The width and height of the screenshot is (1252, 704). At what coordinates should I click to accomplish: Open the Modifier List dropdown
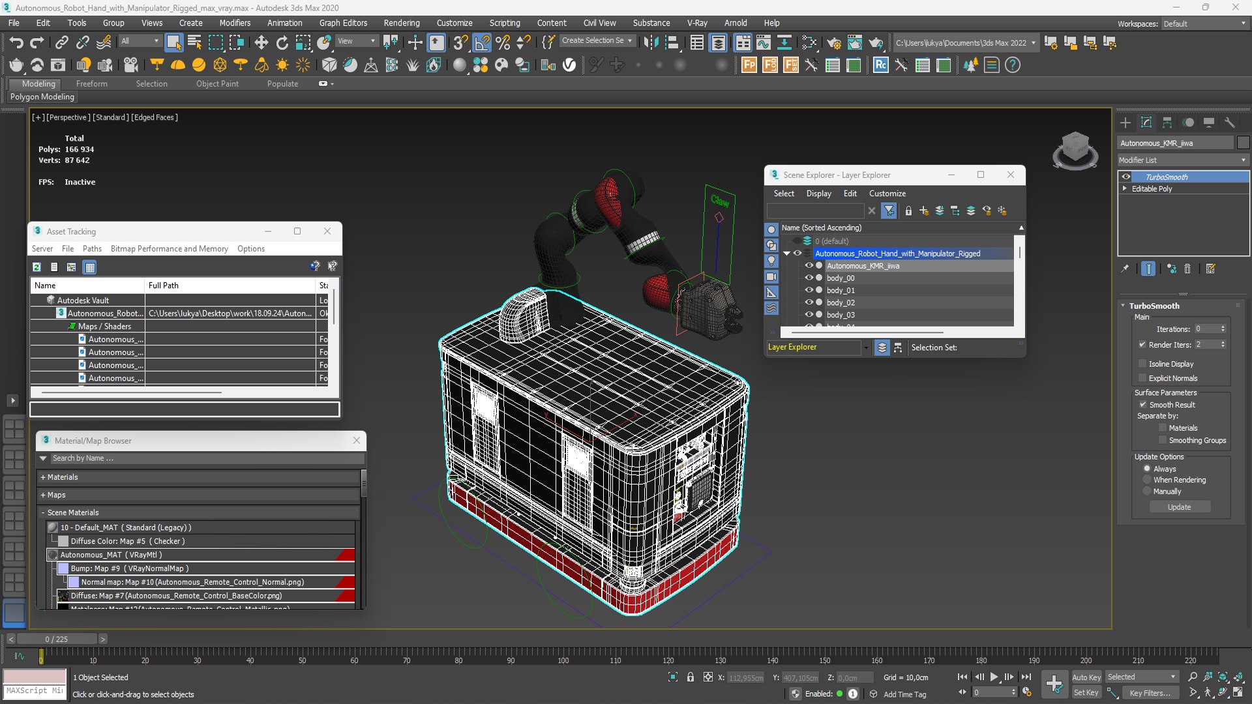(1183, 160)
